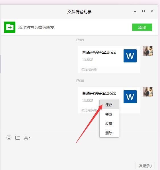The height and width of the screenshot is (170, 160).
Task: Open the 17:09 普通采纳答案.docx file name
Action: pyautogui.click(x=99, y=53)
